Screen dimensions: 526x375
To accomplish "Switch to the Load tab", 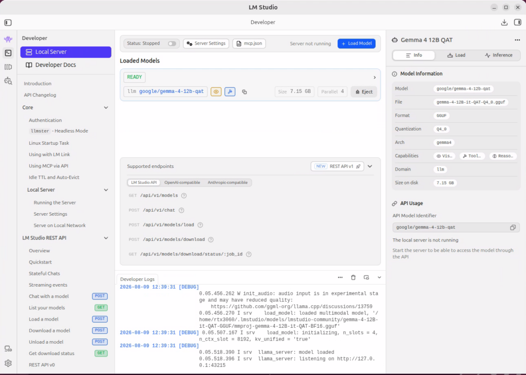I will click(x=456, y=55).
